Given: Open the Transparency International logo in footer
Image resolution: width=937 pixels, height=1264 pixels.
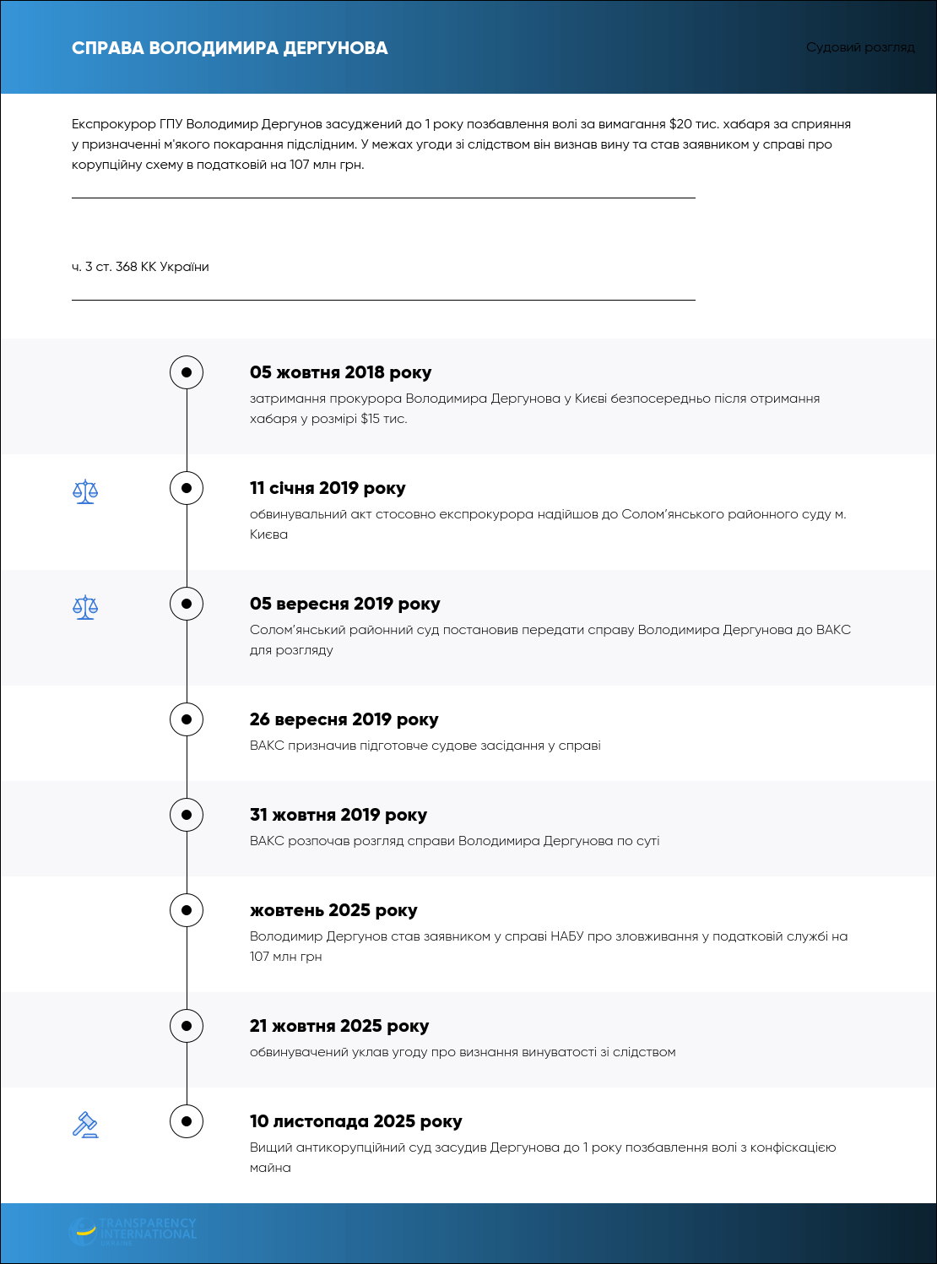Looking at the screenshot, I should [133, 1232].
